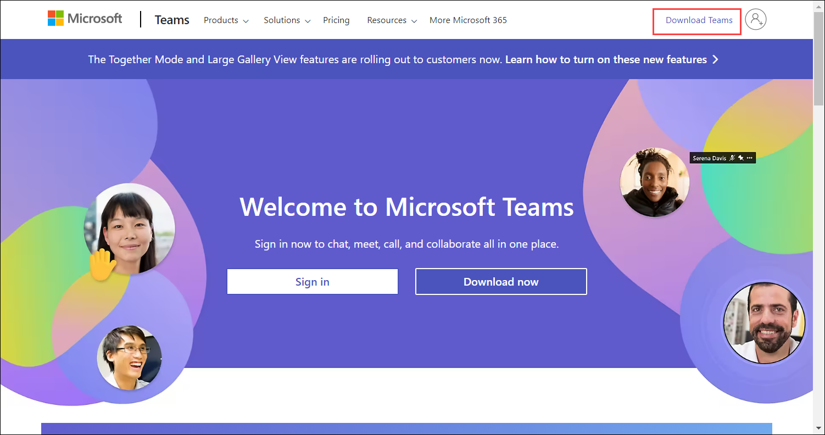
Task: Click Serena Davis's profile photo
Action: [x=655, y=182]
